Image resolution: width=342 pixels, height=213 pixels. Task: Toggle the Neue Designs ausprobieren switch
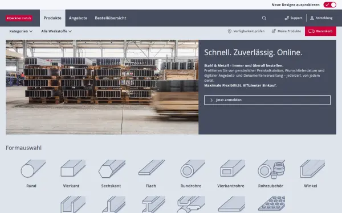[330, 5]
